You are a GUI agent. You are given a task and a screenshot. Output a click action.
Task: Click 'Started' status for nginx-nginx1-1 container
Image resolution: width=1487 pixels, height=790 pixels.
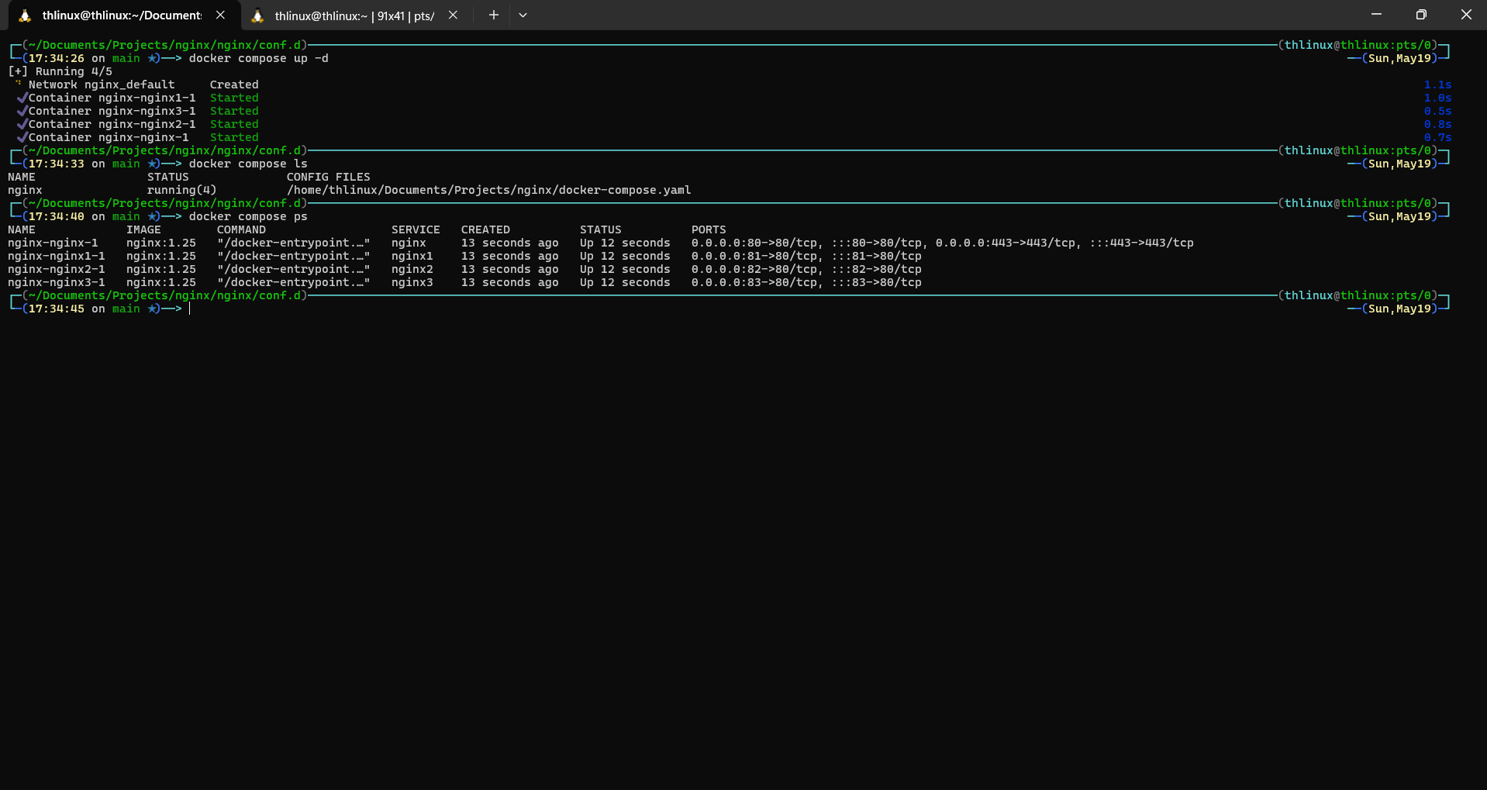234,98
